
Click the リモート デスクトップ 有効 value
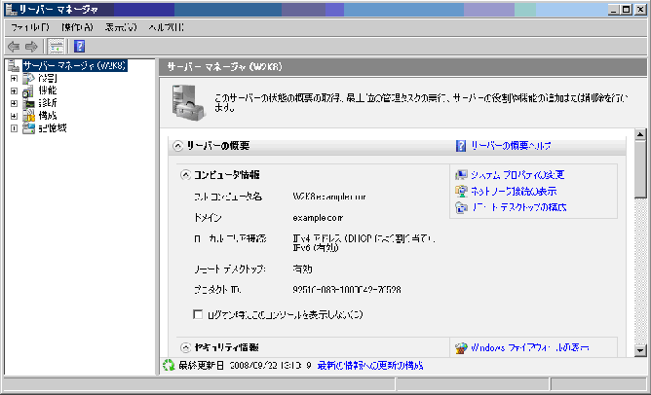tap(302, 269)
